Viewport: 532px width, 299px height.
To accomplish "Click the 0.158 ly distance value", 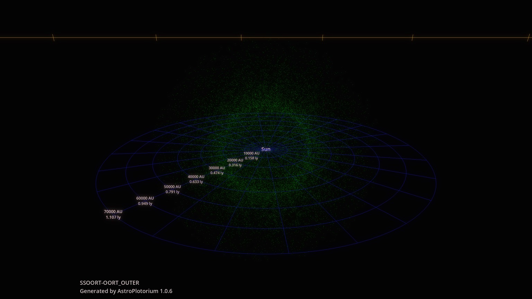I will [x=251, y=158].
